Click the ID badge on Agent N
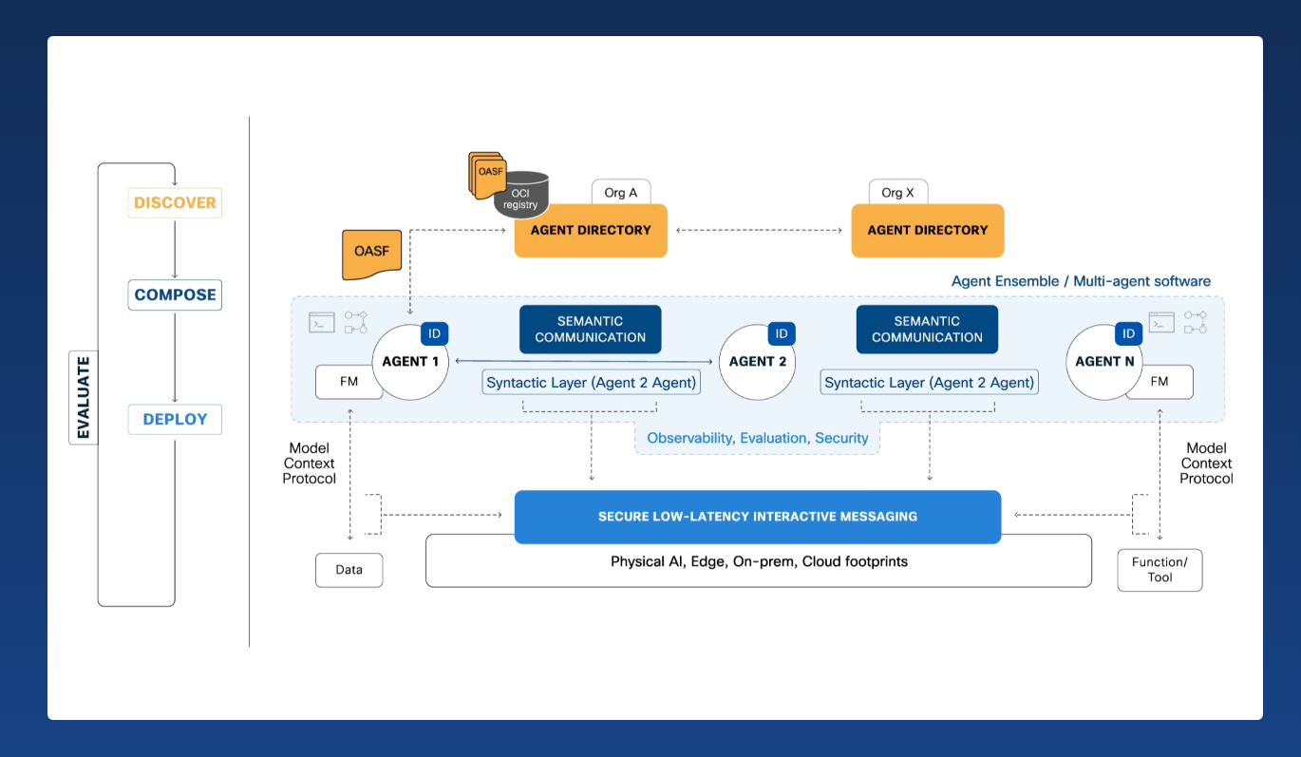 (x=1128, y=333)
